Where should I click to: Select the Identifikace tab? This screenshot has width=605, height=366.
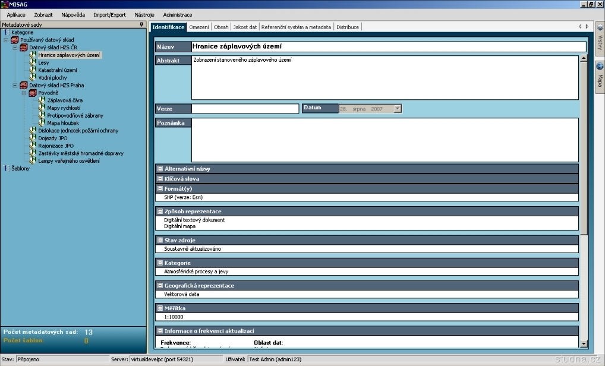(168, 27)
